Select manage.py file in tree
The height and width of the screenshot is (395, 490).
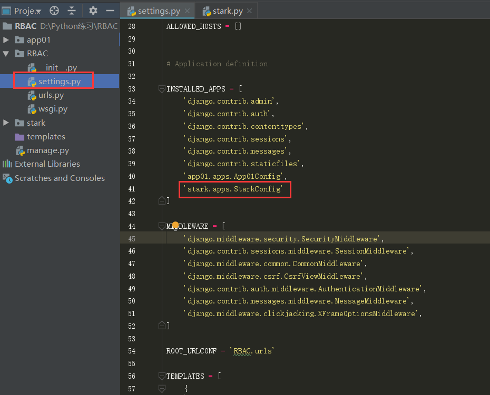coord(47,150)
